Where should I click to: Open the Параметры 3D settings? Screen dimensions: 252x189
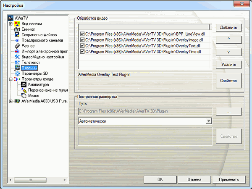34,73
